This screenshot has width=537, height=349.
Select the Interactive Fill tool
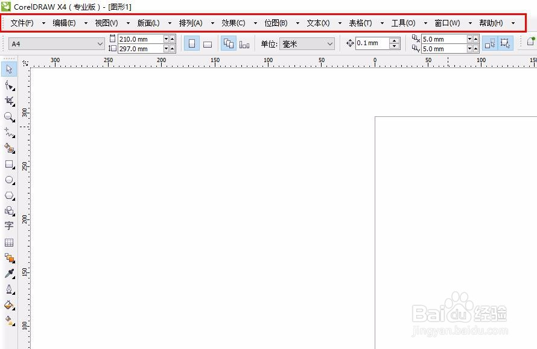pyautogui.click(x=9, y=321)
